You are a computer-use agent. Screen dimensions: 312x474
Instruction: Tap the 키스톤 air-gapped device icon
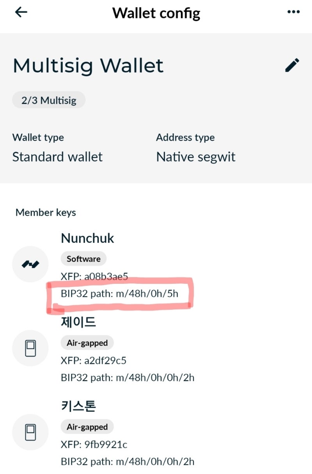point(30,432)
